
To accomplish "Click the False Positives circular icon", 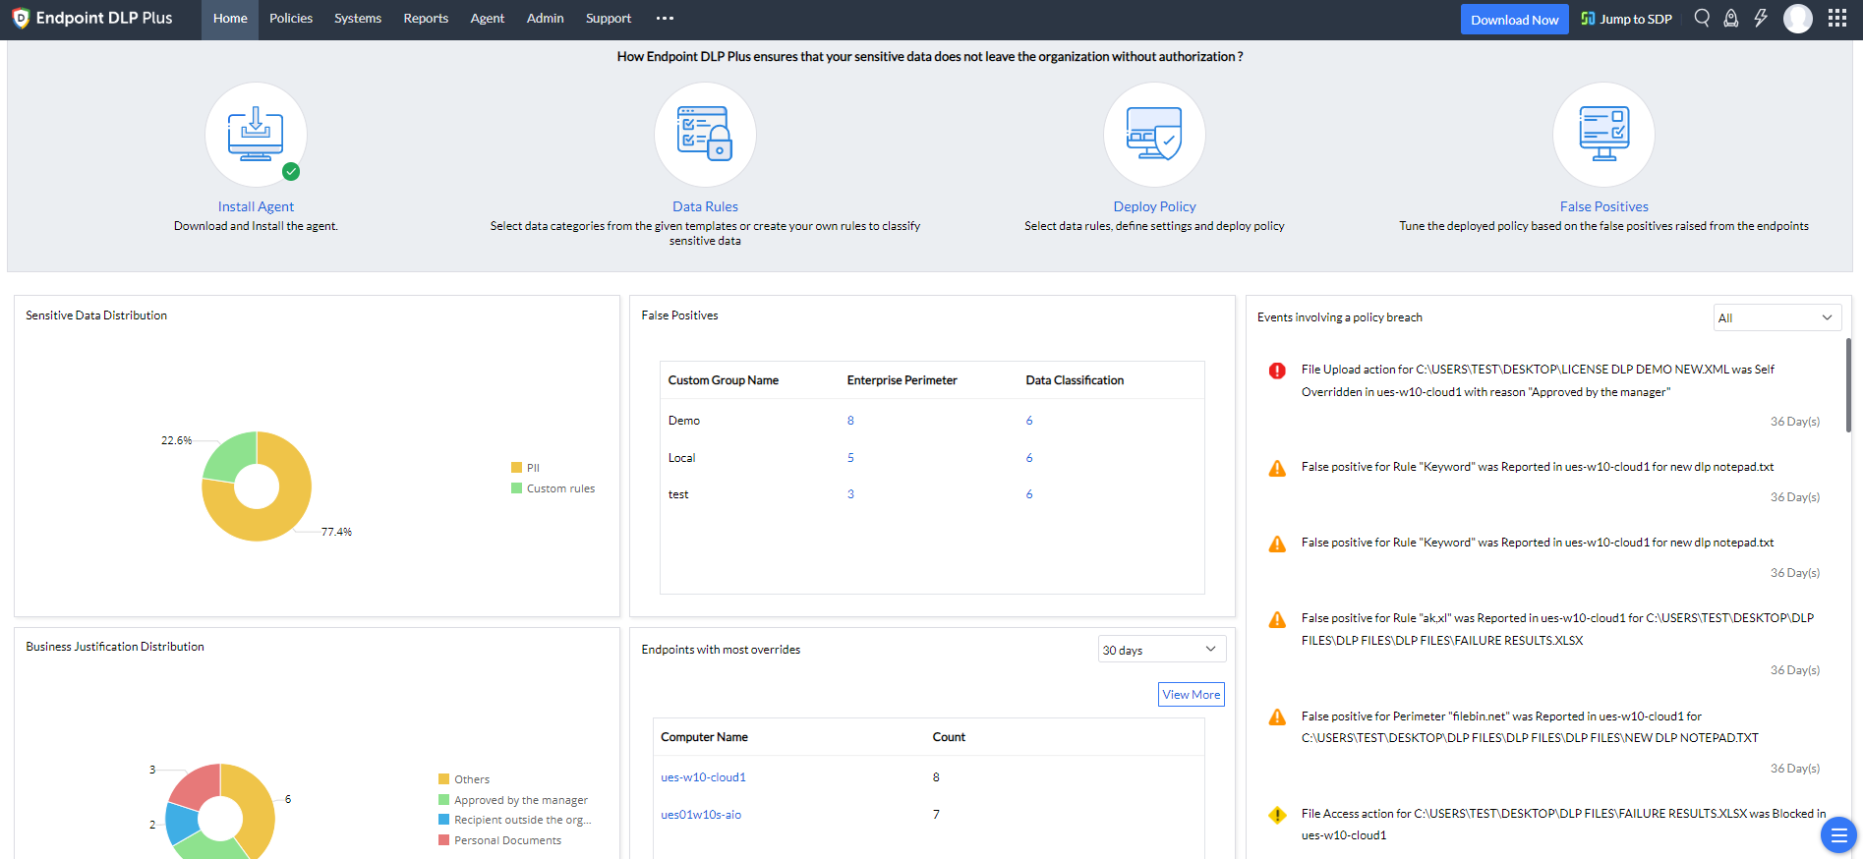I will (1603, 135).
